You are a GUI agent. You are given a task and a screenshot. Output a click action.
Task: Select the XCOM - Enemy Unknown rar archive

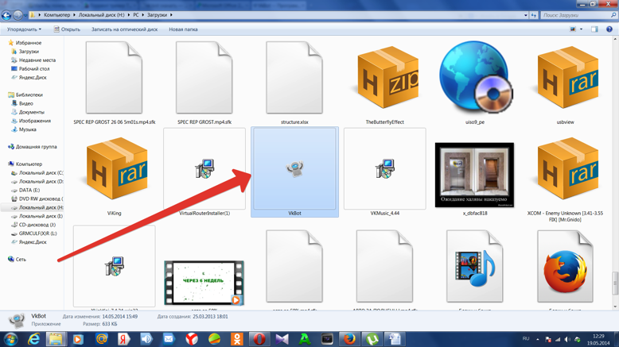[567, 168]
